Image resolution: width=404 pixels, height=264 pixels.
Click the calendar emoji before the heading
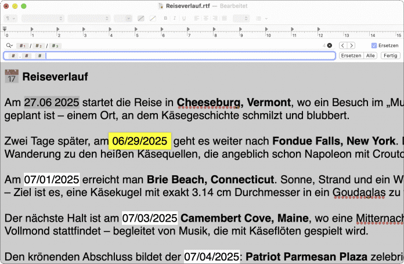(12, 76)
